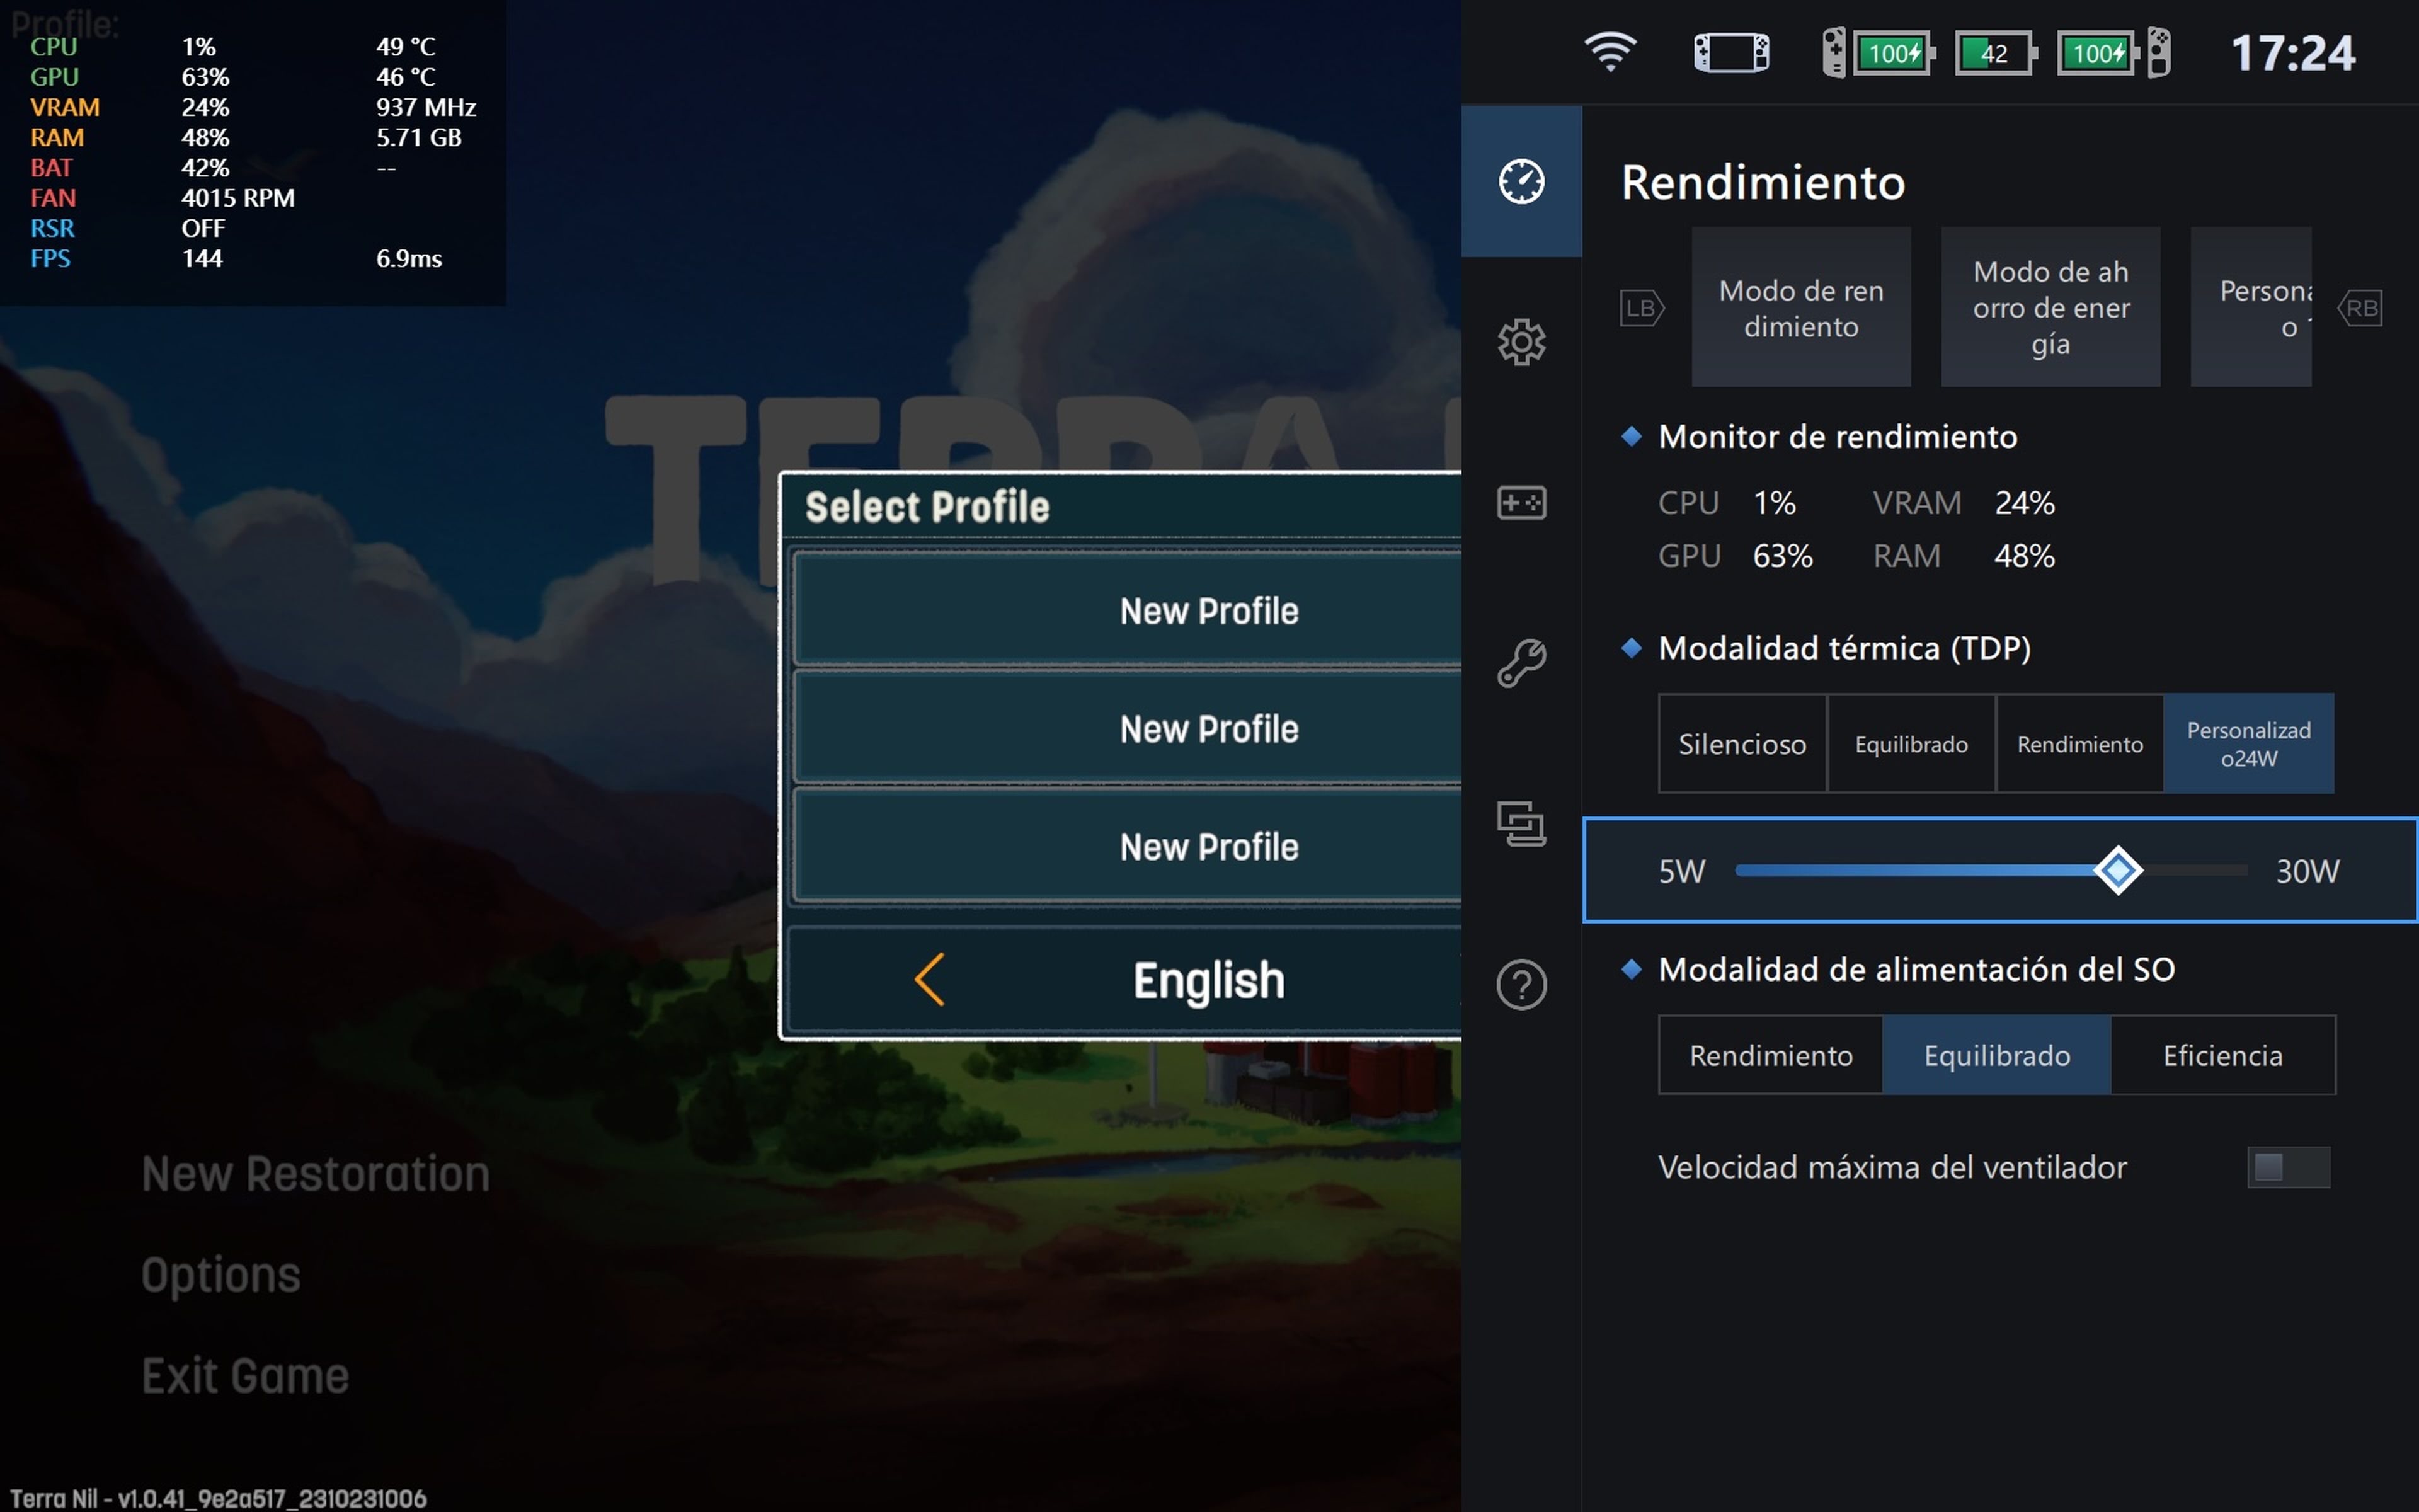
Task: Select Equilibrado thermal mode button
Action: pyautogui.click(x=1911, y=744)
